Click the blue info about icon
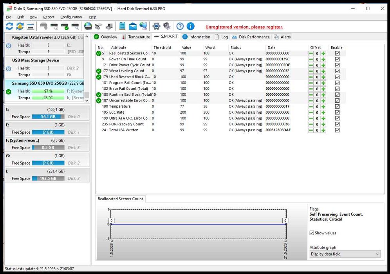Viewport: 390px width, 274px height. [x=190, y=26]
